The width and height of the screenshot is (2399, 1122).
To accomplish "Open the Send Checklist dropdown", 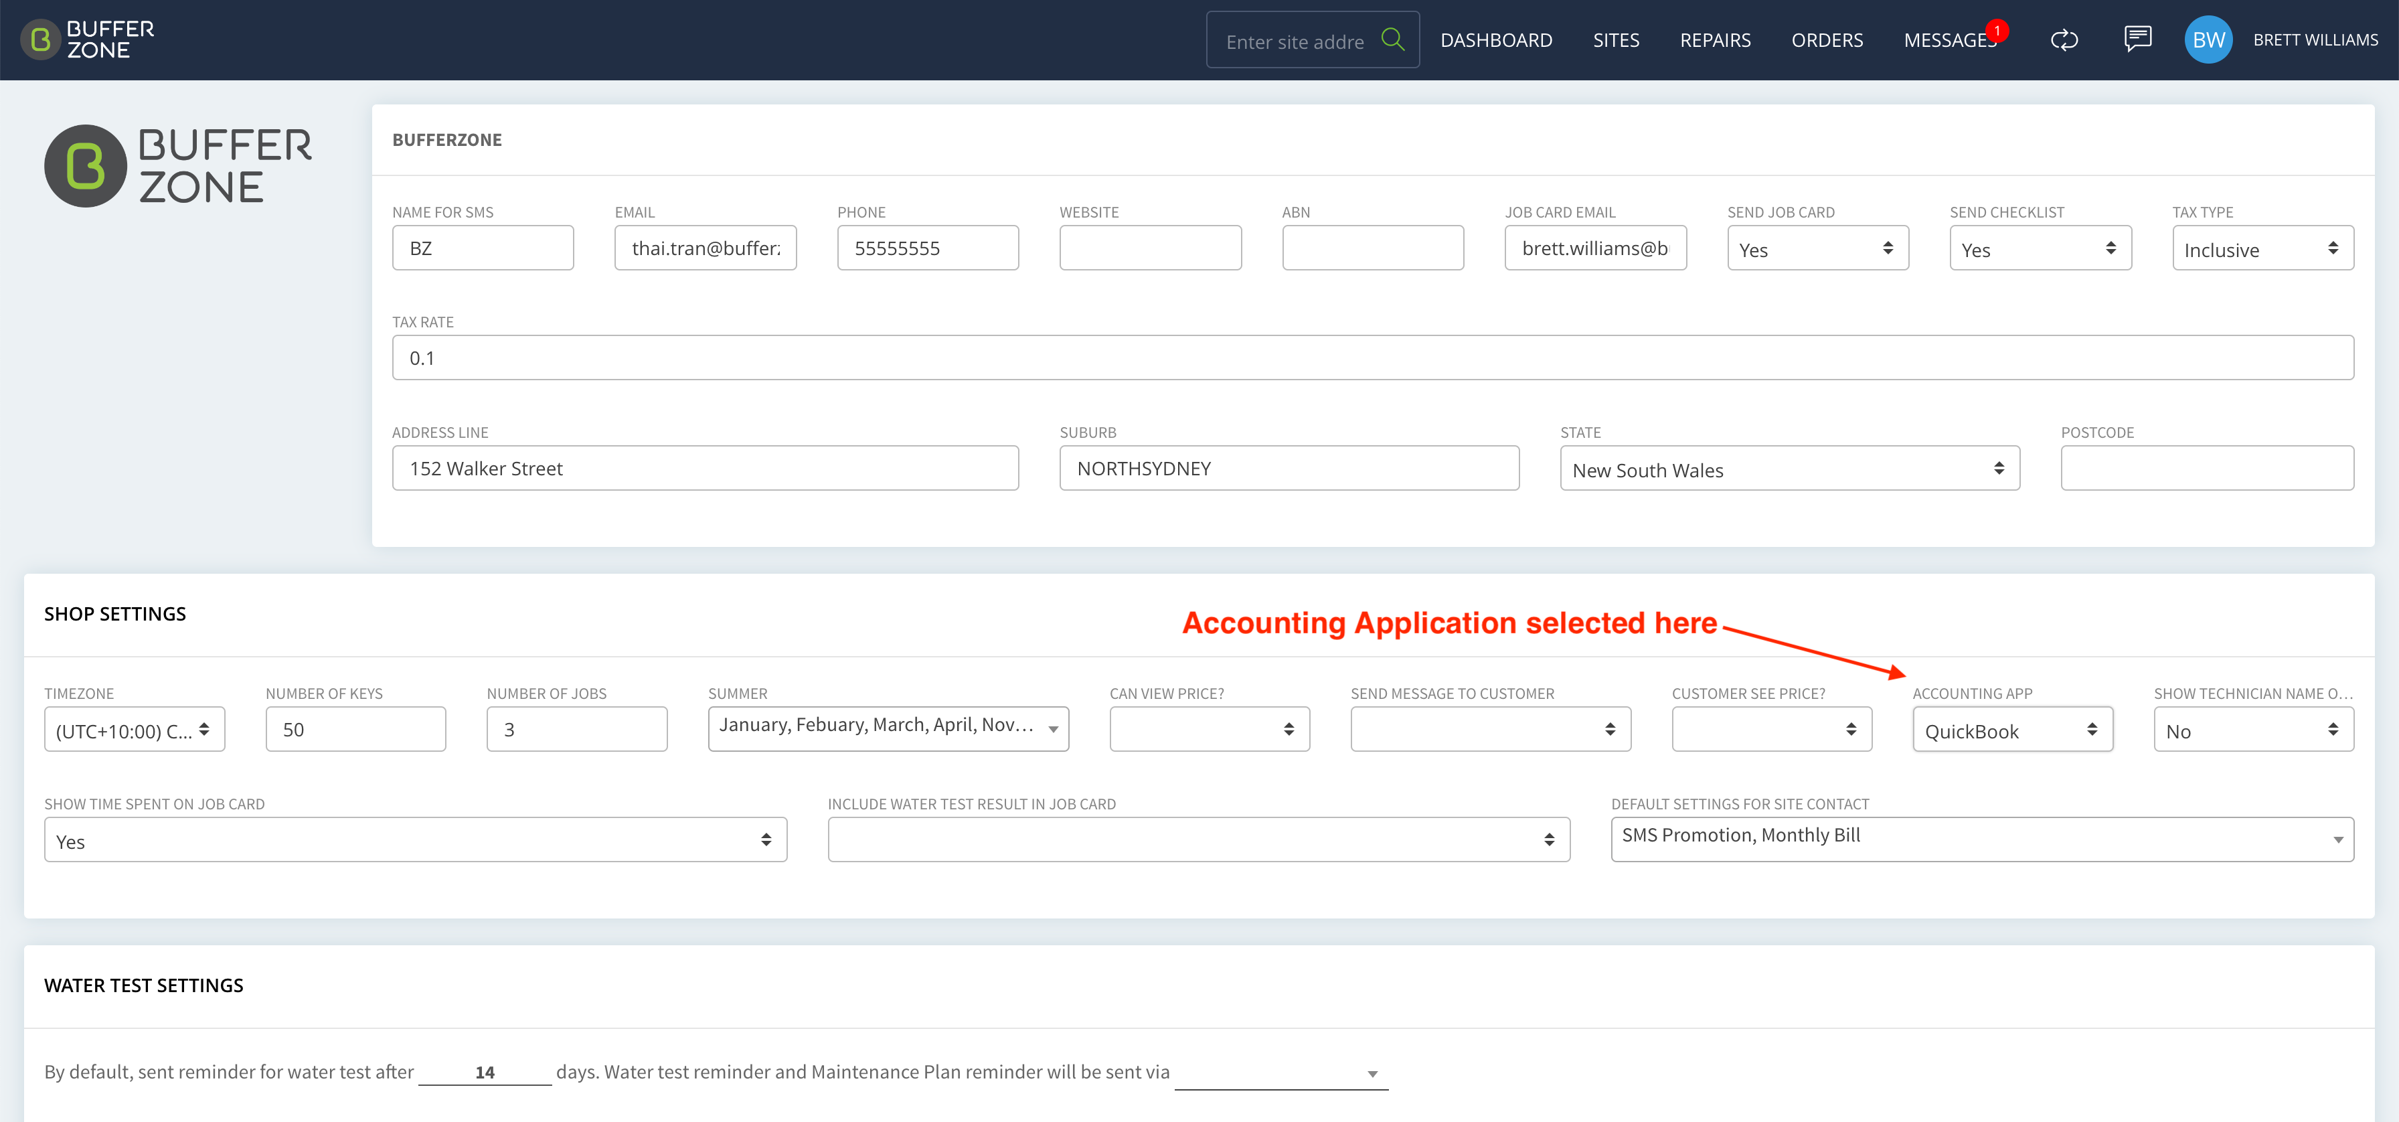I will point(2040,248).
